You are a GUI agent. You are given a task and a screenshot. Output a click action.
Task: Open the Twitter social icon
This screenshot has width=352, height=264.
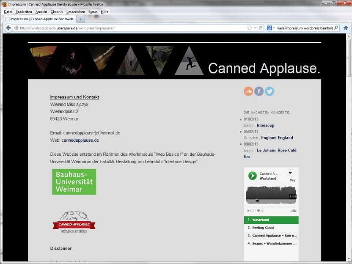tap(269, 92)
